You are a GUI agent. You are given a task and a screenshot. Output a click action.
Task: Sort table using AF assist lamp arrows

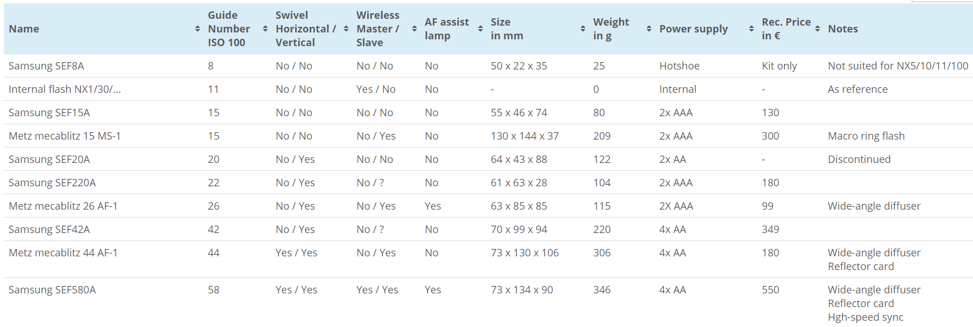480,29
